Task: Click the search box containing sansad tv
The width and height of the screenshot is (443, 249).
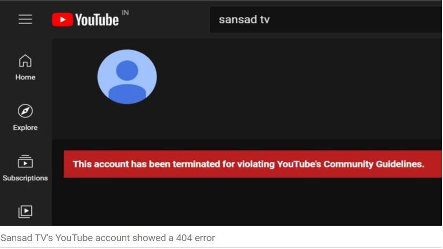Action: (x=326, y=20)
